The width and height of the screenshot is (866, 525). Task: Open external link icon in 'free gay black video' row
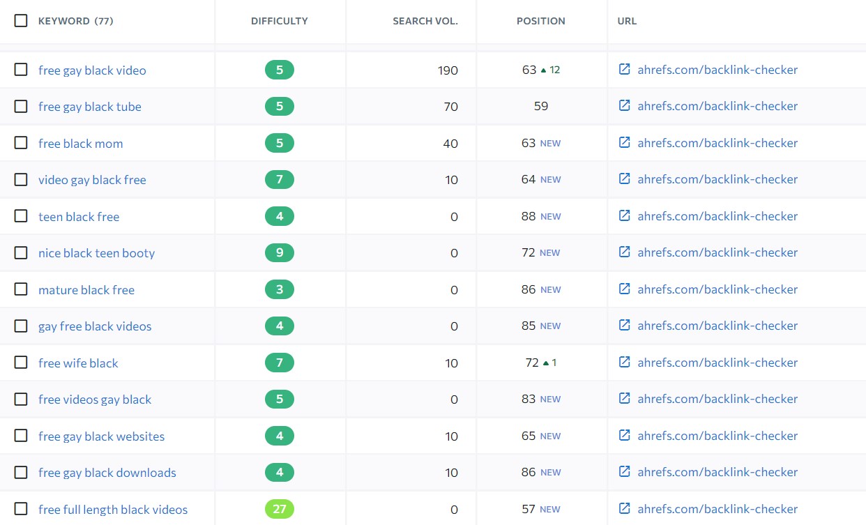coord(625,69)
